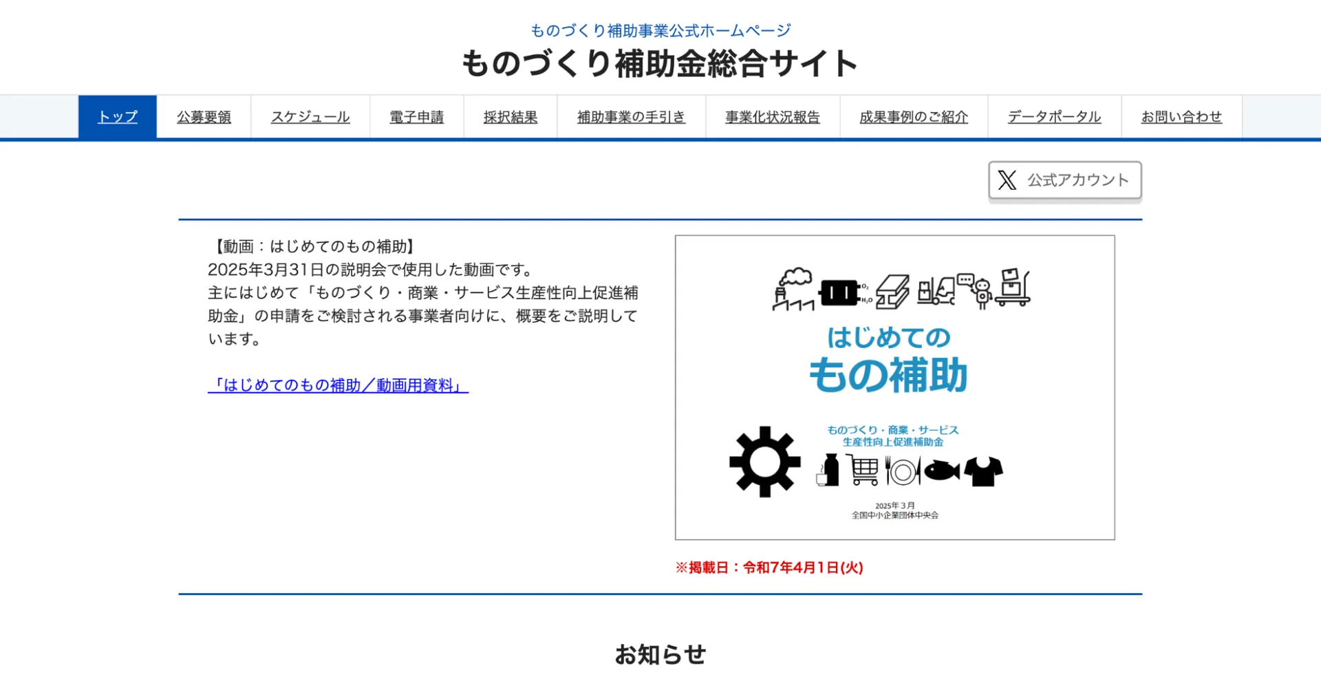The width and height of the screenshot is (1321, 679).
Task: Click the plate and cutlery icon
Action: (x=903, y=471)
